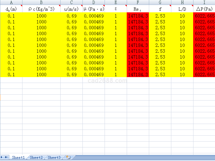Click the Reε header cell

pyautogui.click(x=138, y=9)
